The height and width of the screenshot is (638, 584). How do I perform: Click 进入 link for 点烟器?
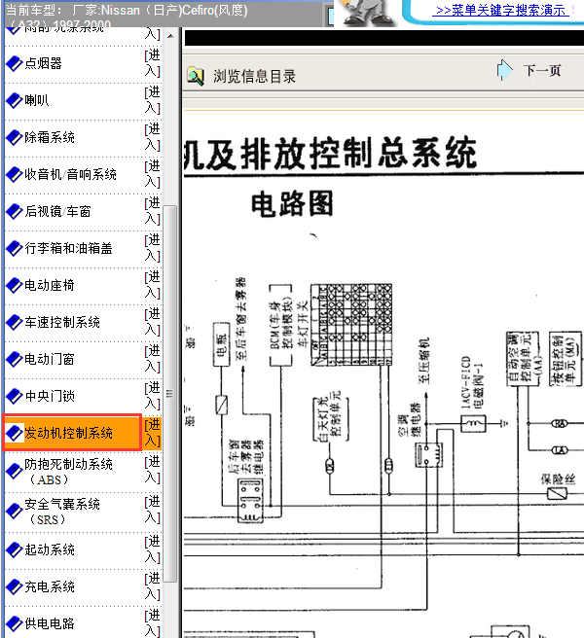153,63
